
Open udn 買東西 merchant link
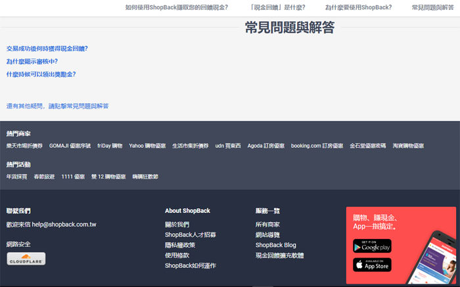228,146
